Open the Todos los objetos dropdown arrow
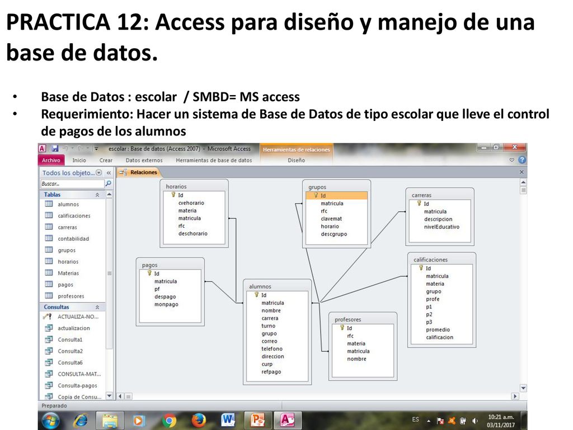573x430 pixels. coord(98,172)
